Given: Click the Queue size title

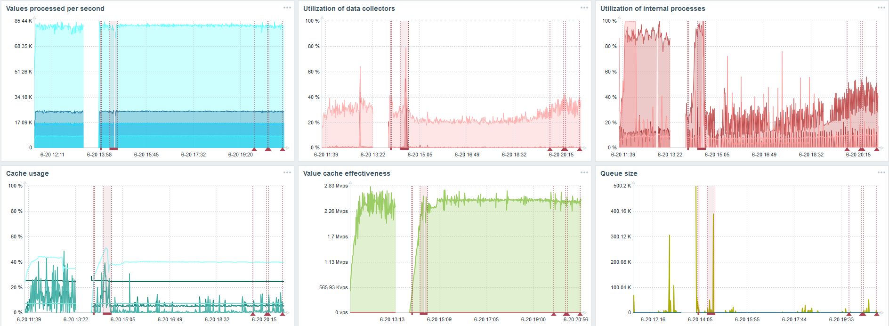Looking at the screenshot, I should click(x=619, y=173).
